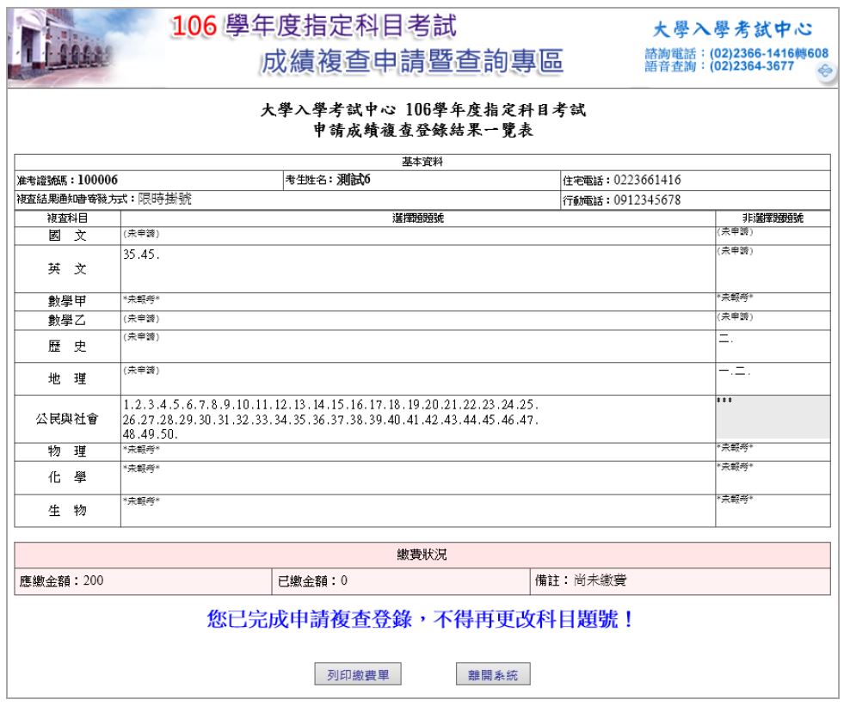Click the 列印繳費單 button
Viewport: 850px width, 706px height.
(x=358, y=674)
